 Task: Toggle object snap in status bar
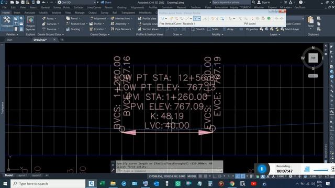243,177
